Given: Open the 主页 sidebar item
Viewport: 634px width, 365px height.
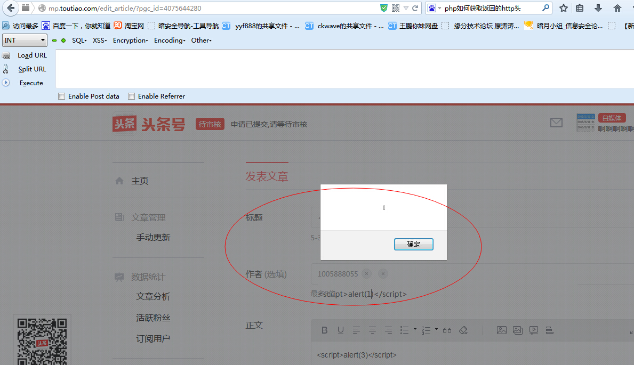Looking at the screenshot, I should (140, 181).
